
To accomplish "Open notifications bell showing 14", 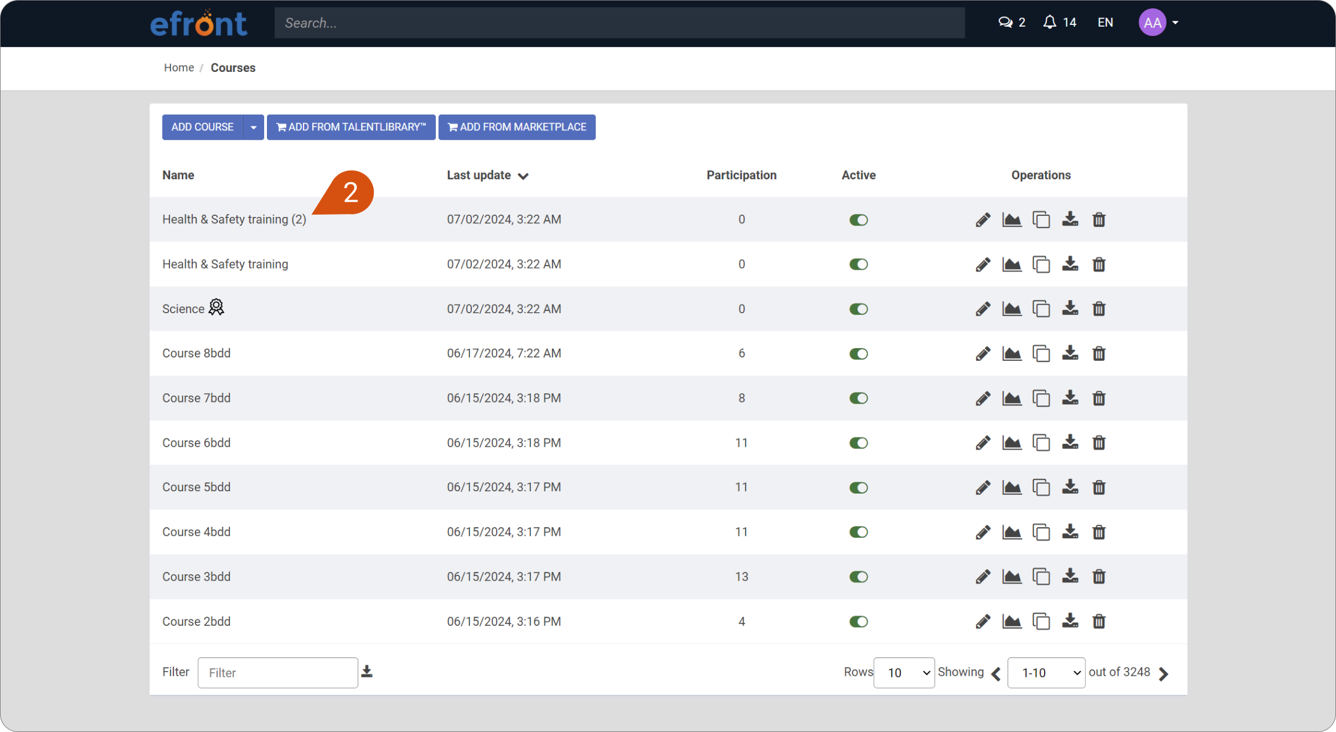I will click(1060, 23).
